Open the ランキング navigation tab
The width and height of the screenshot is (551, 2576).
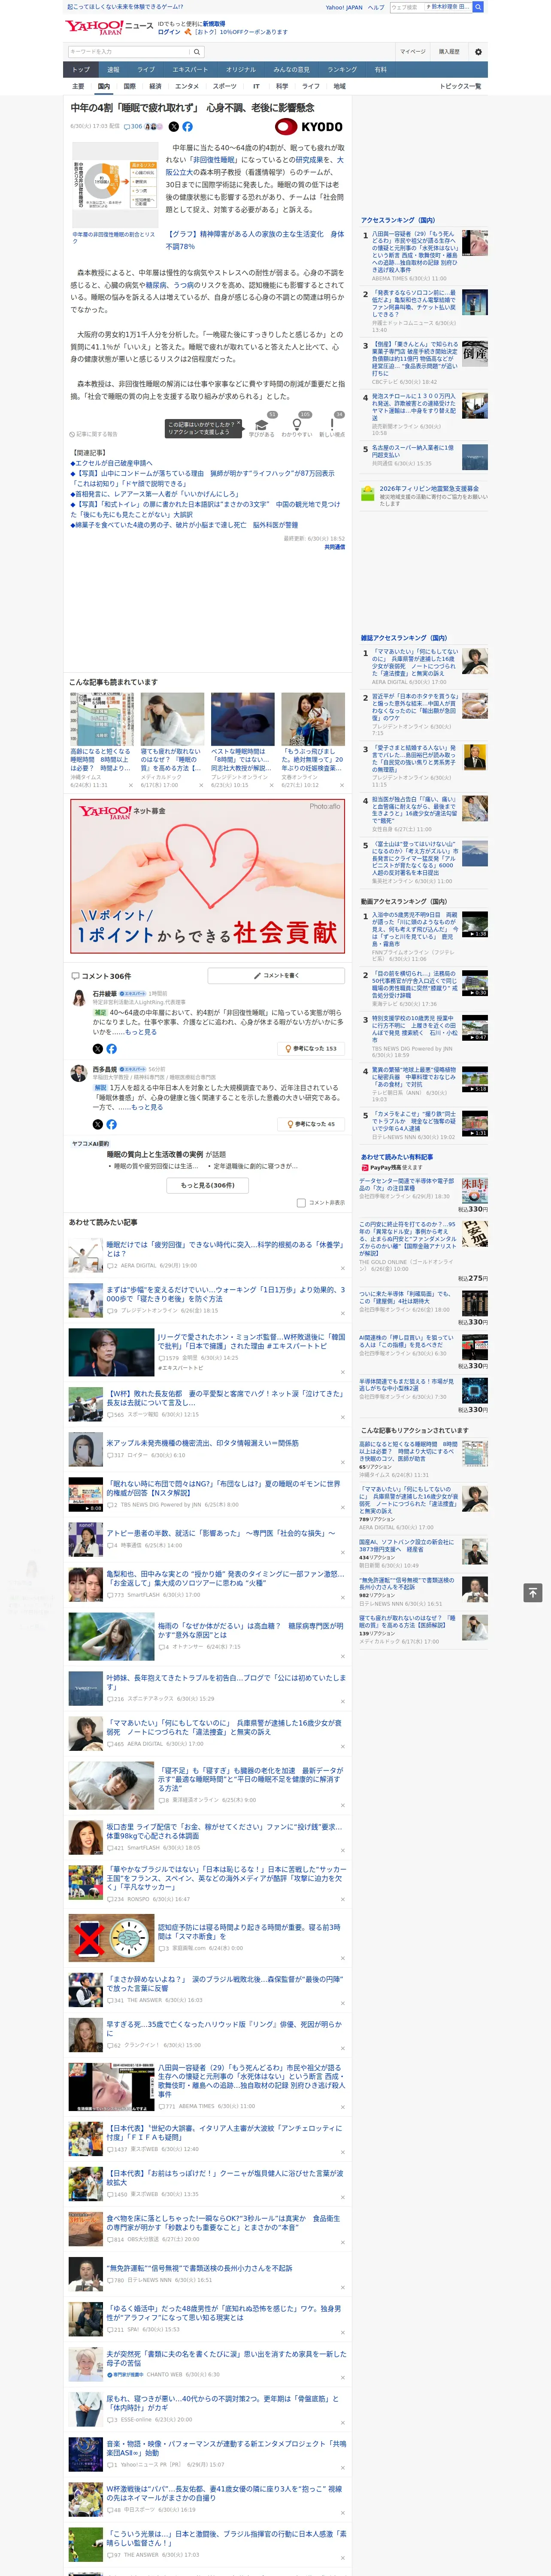342,70
